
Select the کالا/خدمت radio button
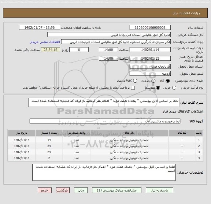pos(135,81)
